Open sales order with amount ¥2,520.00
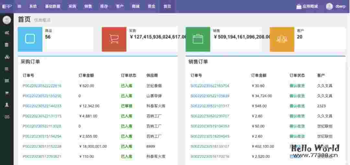This screenshot has height=165, width=350. pyautogui.click(x=210, y=157)
